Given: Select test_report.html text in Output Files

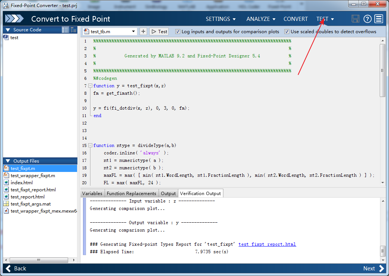Looking at the screenshot, I should [x=28, y=197].
